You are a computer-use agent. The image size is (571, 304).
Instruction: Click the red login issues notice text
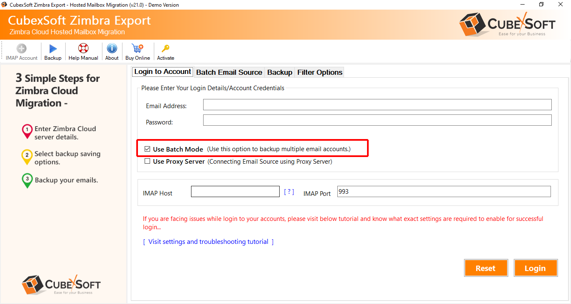[x=343, y=223]
